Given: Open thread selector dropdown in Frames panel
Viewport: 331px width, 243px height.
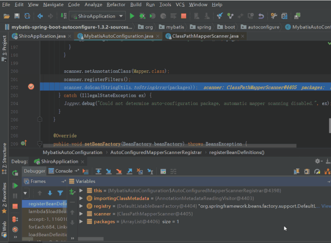Looking at the screenshot, I should (25, 193).
